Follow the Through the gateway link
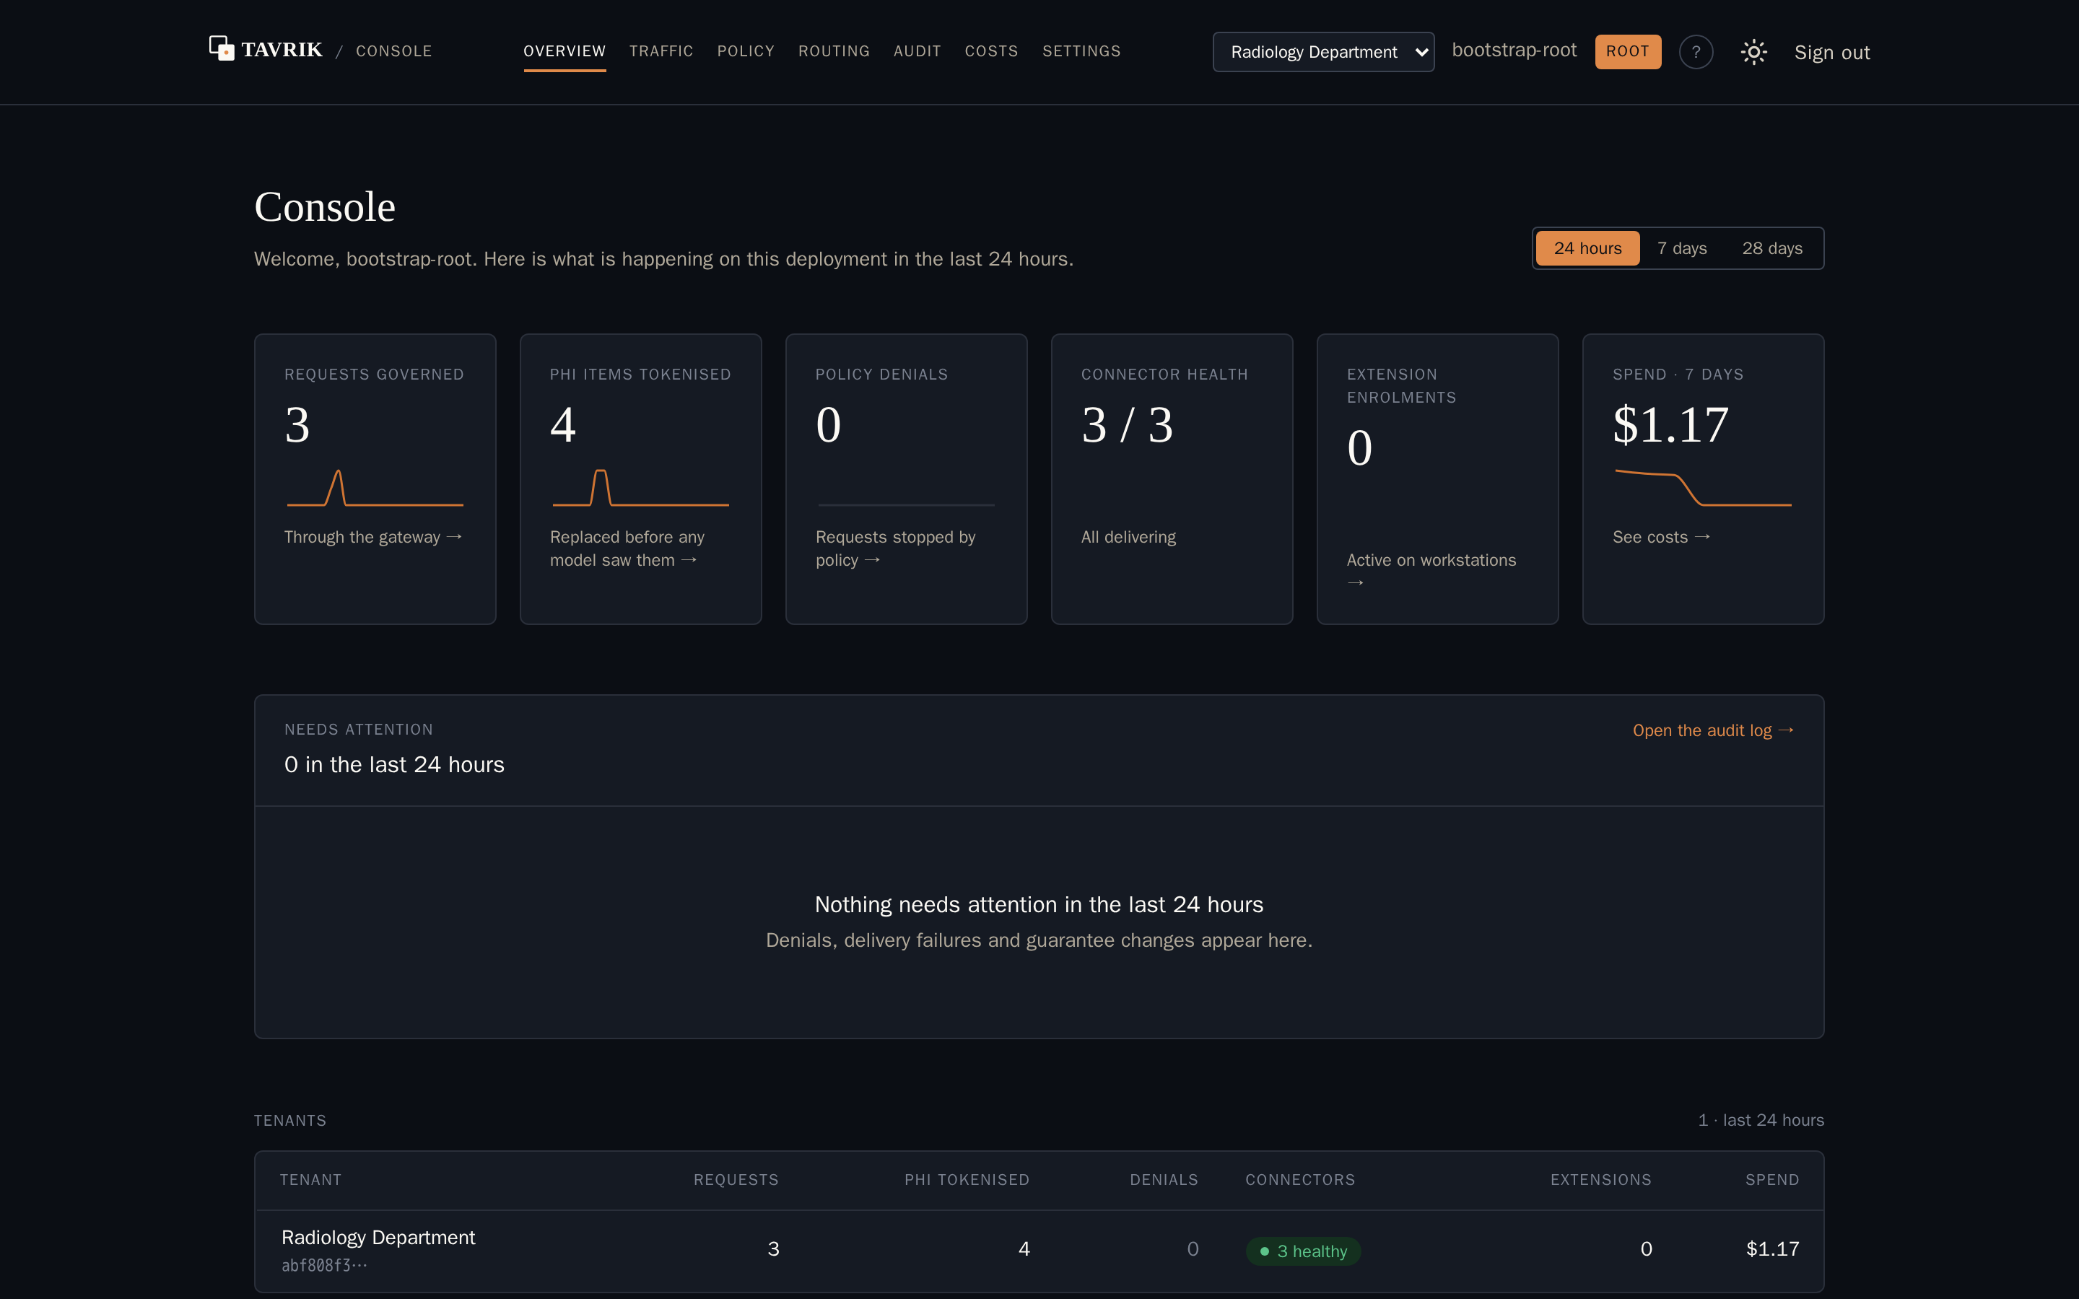The image size is (2079, 1299). [x=374, y=537]
